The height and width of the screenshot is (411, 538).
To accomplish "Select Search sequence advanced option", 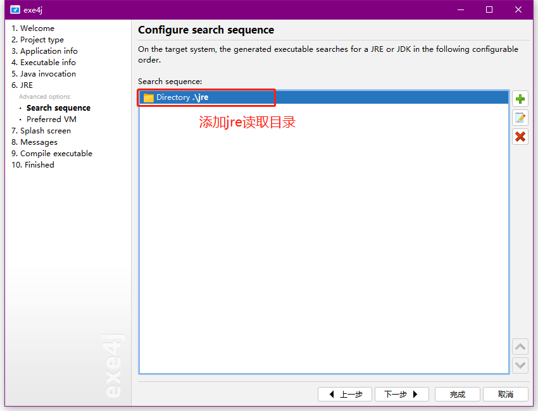I will click(x=58, y=108).
